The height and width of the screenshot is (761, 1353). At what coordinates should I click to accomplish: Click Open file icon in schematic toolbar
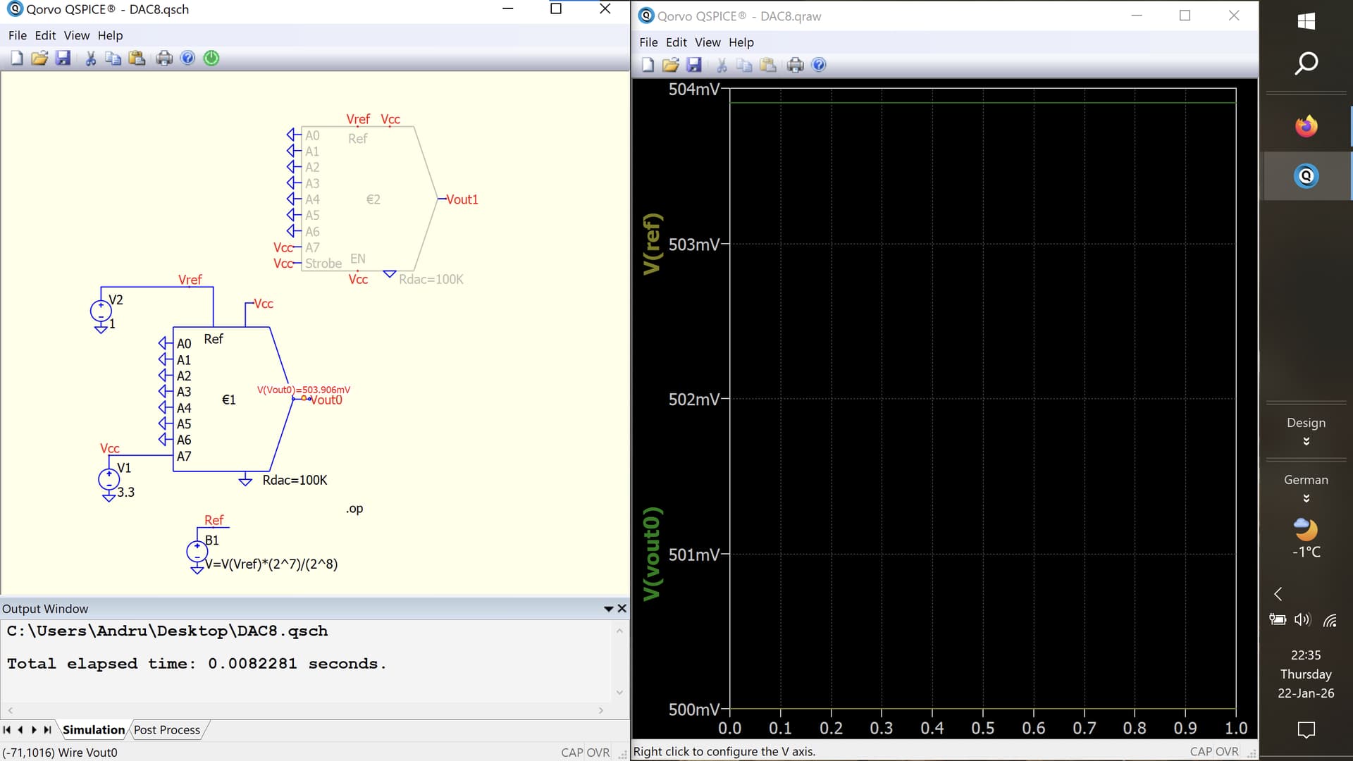point(39,58)
